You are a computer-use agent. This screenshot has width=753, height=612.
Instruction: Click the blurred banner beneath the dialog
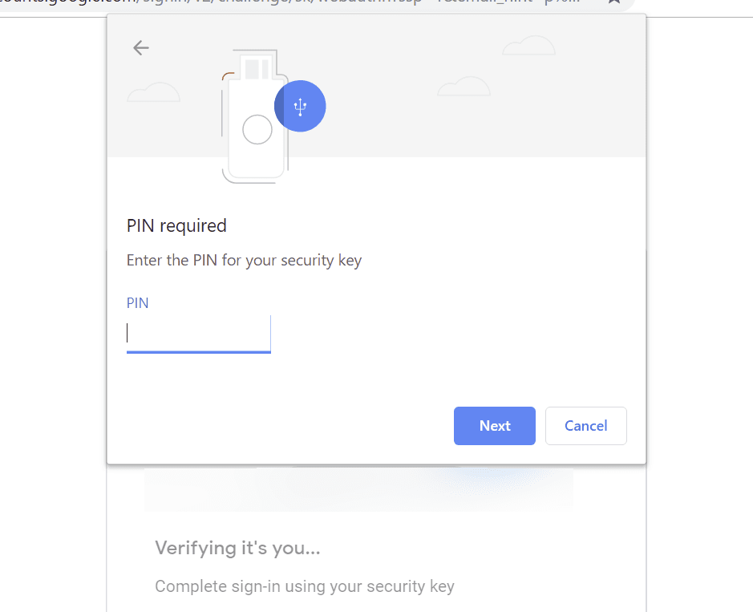click(358, 489)
